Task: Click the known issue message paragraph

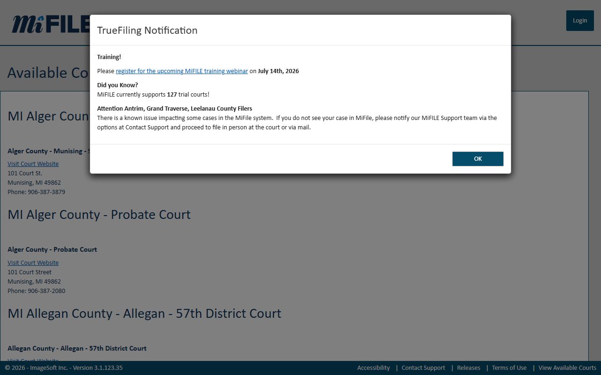Action: tap(297, 123)
